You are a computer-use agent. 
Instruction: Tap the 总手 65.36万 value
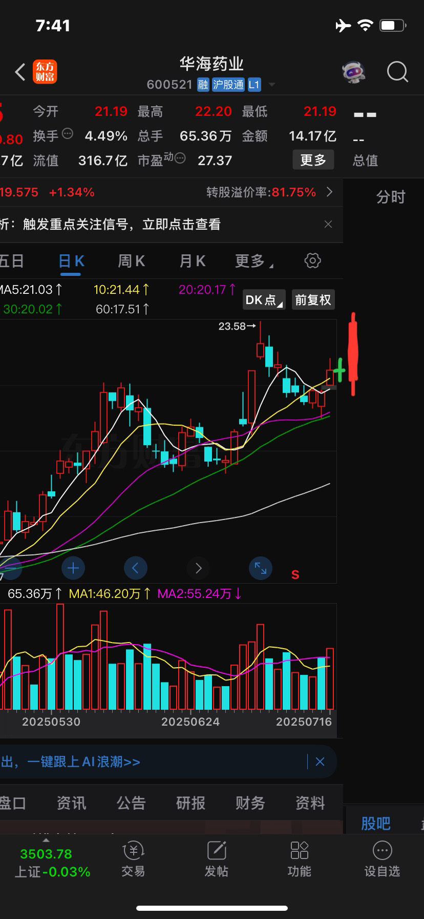[x=205, y=136]
